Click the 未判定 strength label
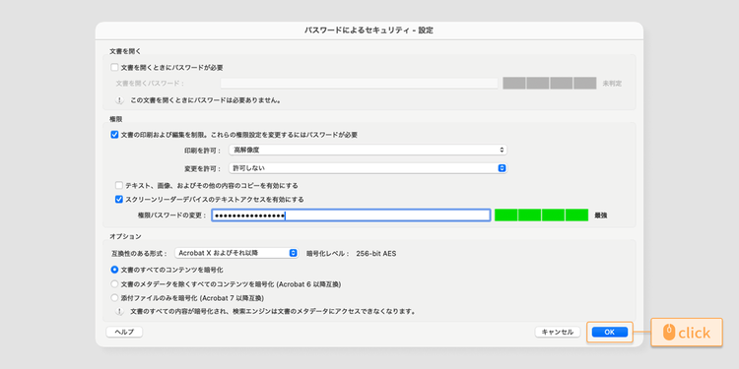Viewport: 739px width, 369px height. point(612,84)
